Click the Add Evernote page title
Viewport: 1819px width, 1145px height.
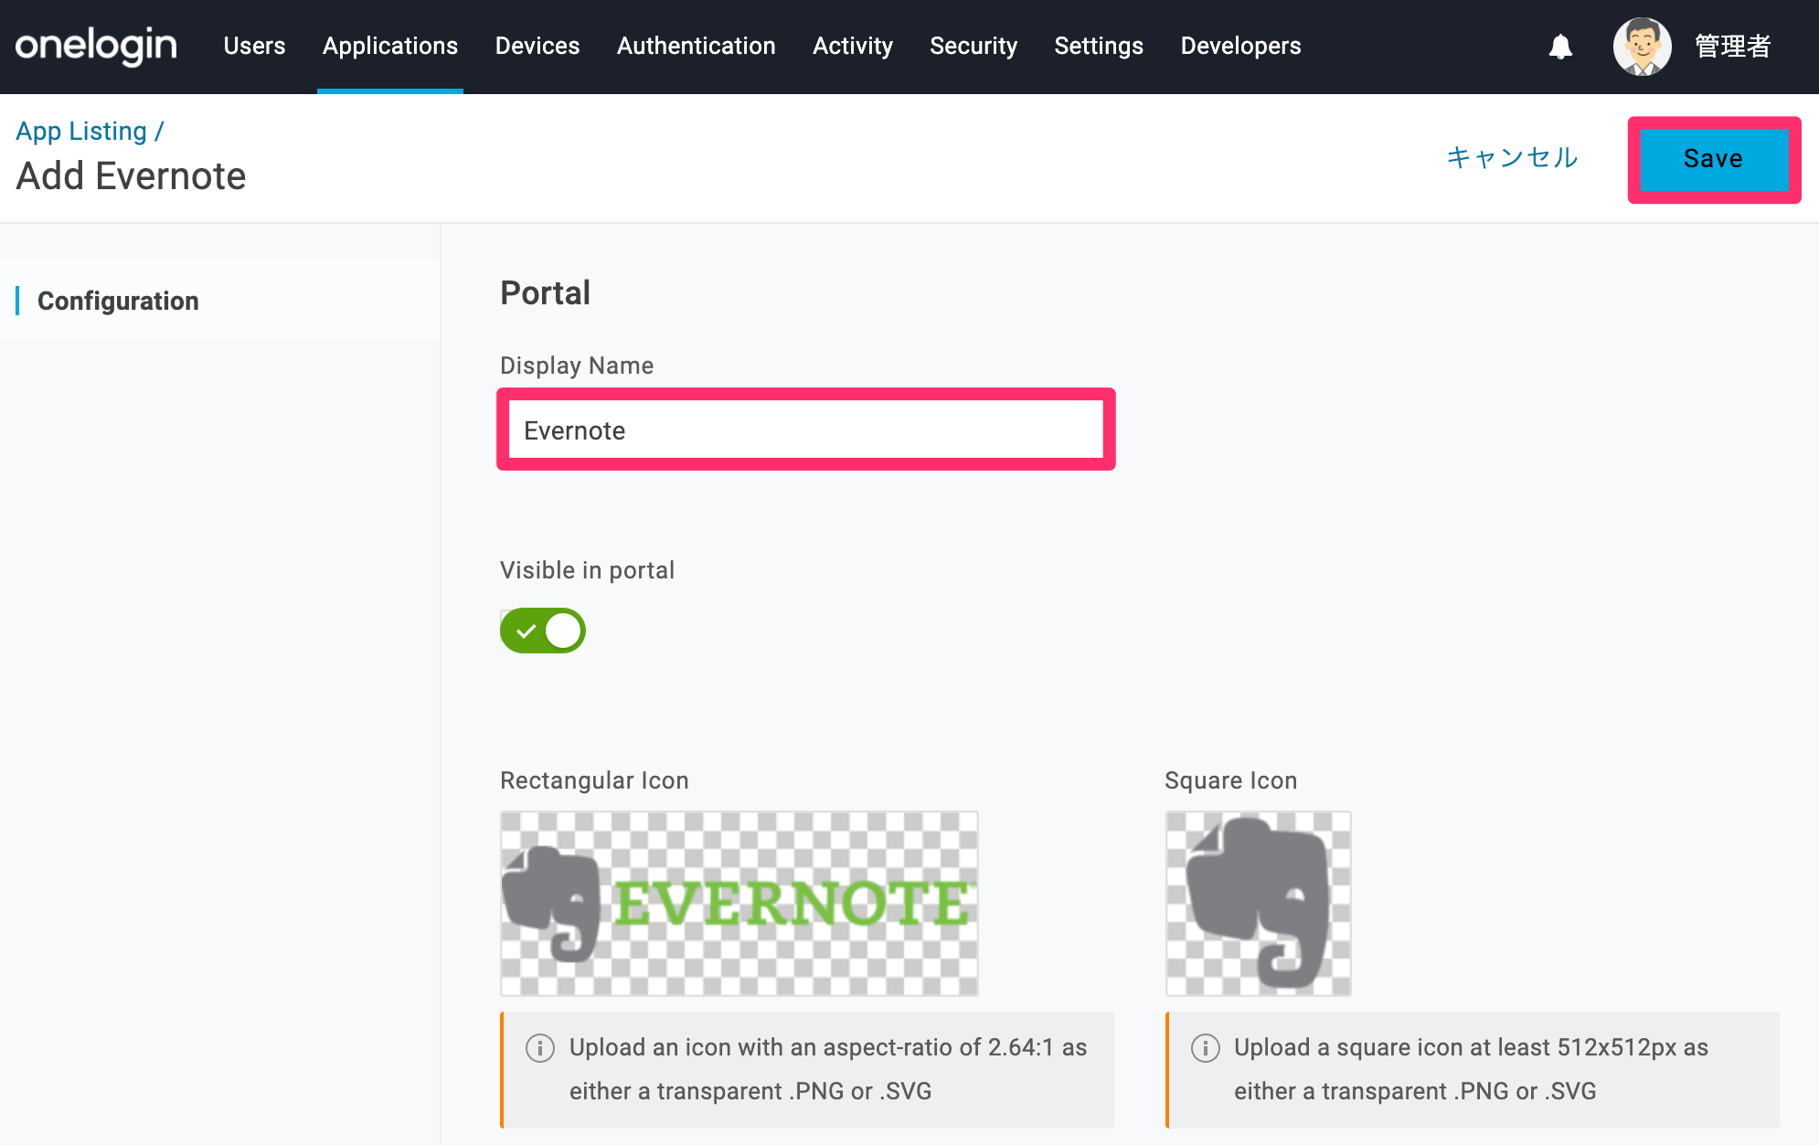(x=131, y=175)
